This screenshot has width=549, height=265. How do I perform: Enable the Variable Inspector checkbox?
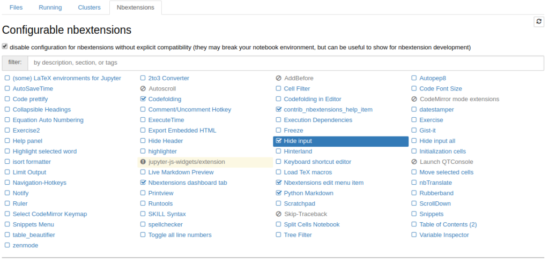[x=414, y=235]
